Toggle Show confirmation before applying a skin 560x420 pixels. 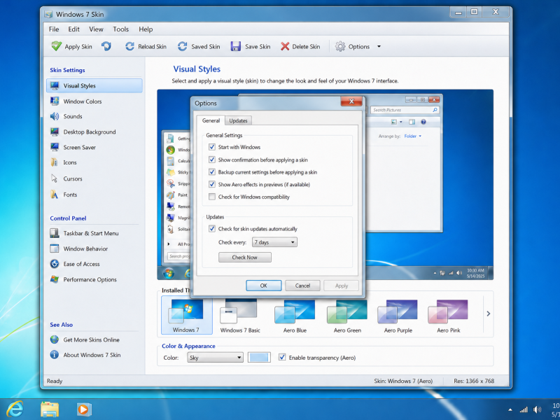point(212,160)
